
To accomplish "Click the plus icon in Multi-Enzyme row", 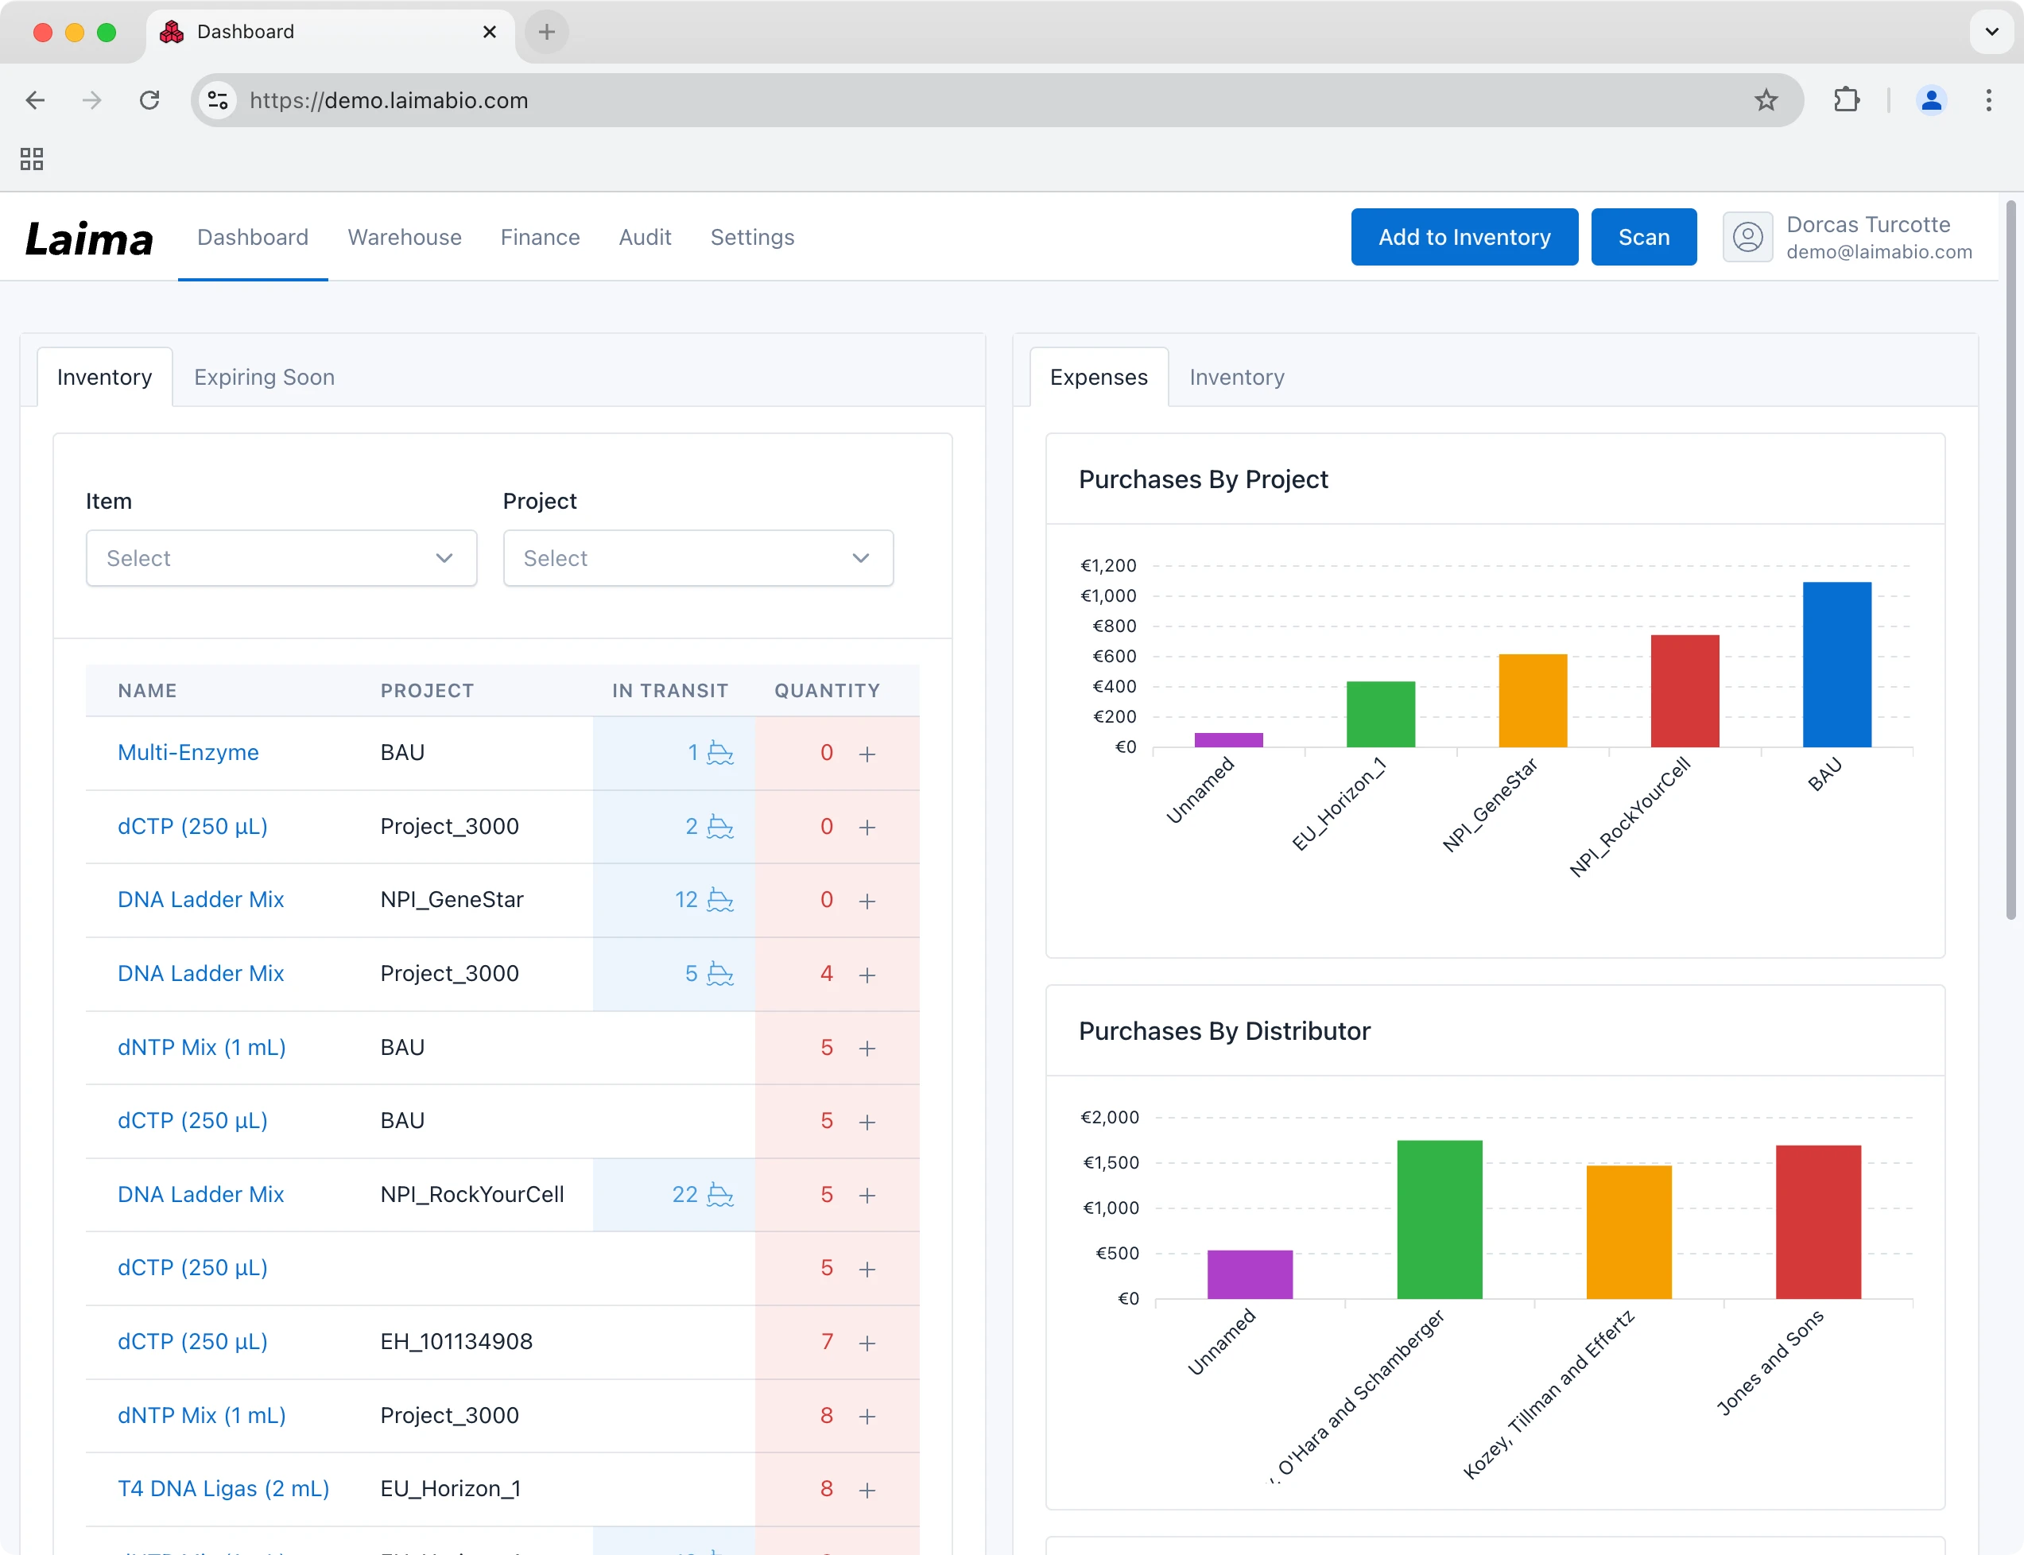I will (x=867, y=754).
